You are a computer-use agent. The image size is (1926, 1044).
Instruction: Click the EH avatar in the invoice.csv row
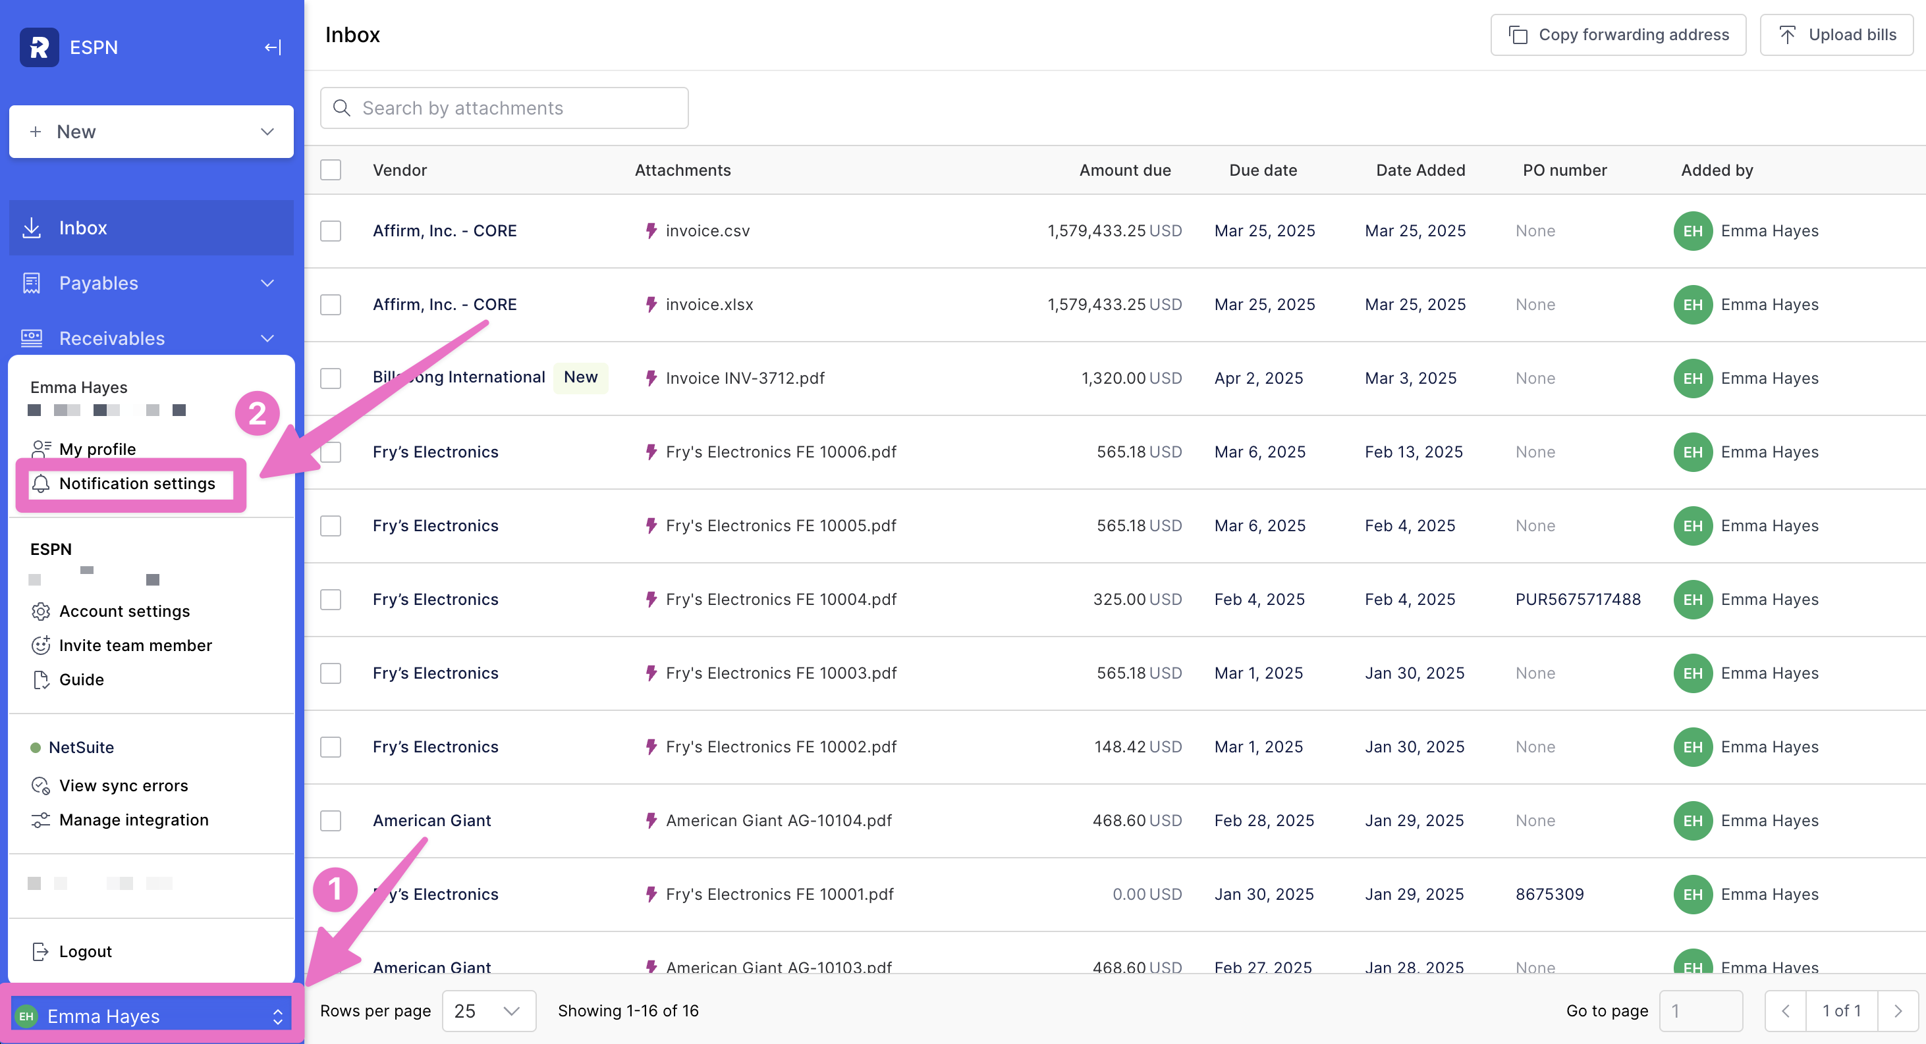point(1693,231)
